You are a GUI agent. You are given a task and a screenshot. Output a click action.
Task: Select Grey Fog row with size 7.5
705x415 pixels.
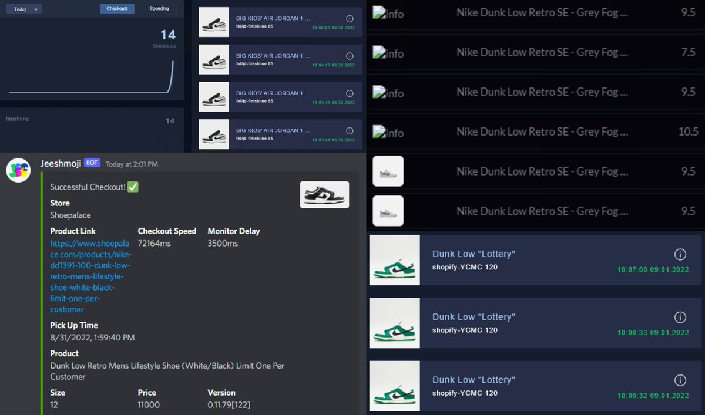(535, 53)
